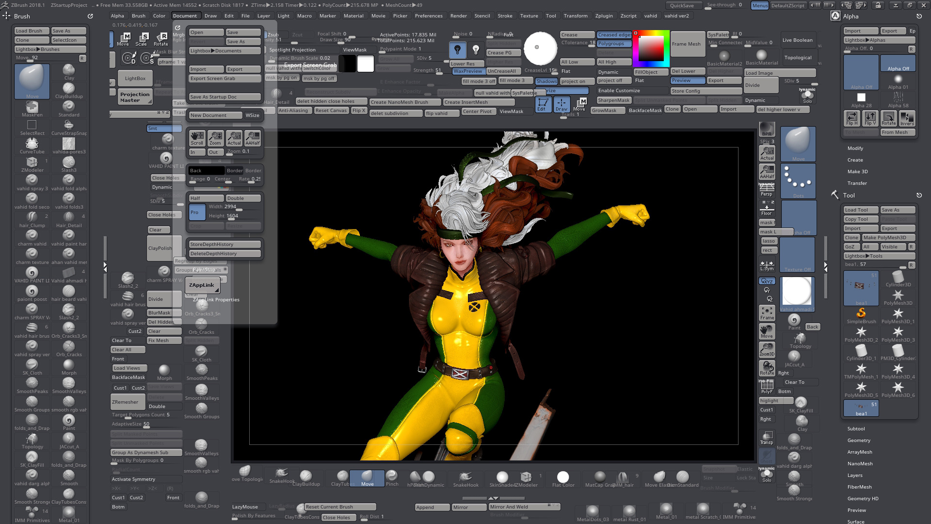Click the Zoom3D icon
This screenshot has width=931, height=524.
tap(767, 350)
